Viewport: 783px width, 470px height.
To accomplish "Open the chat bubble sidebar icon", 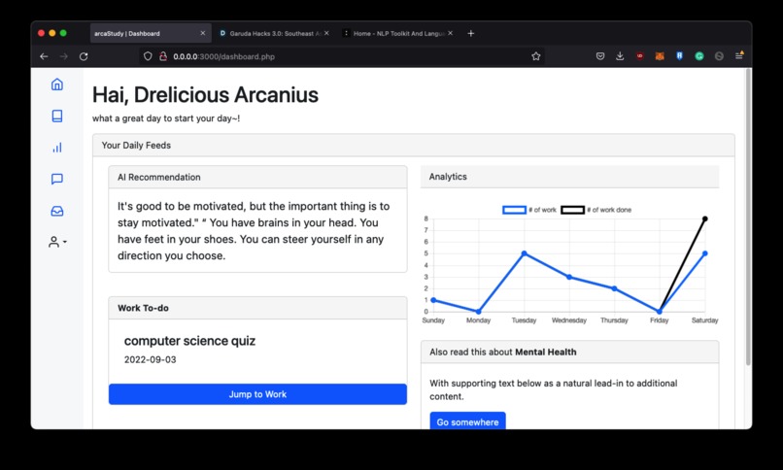I will pyautogui.click(x=57, y=179).
